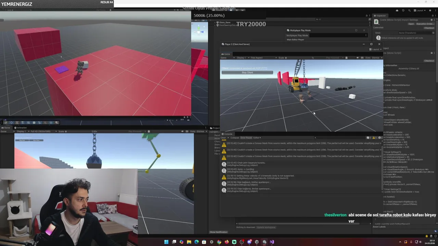Toggle Collapse in the console
This screenshot has width=438, height=246.
pyautogui.click(x=235, y=138)
